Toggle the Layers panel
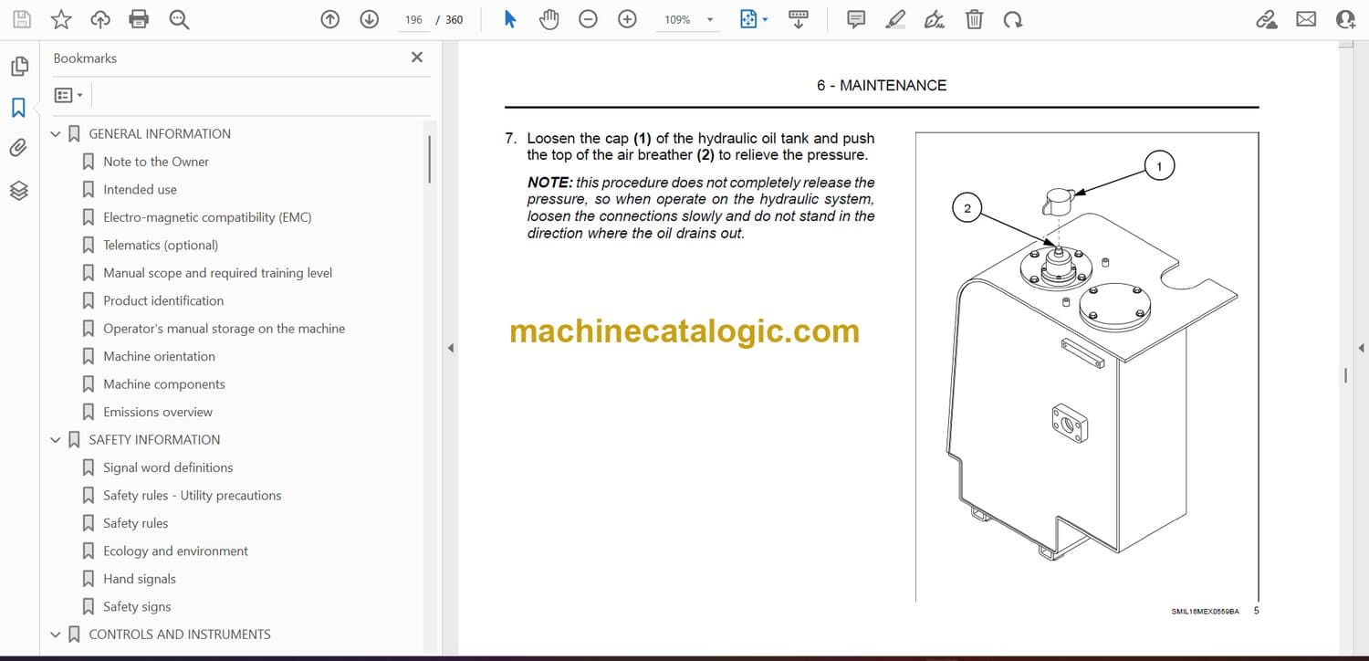The height and width of the screenshot is (661, 1369). [18, 190]
